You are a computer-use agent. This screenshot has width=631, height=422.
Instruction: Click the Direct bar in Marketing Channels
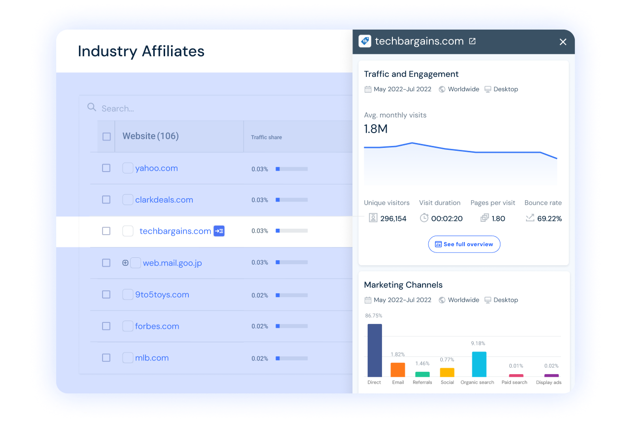pyautogui.click(x=375, y=350)
